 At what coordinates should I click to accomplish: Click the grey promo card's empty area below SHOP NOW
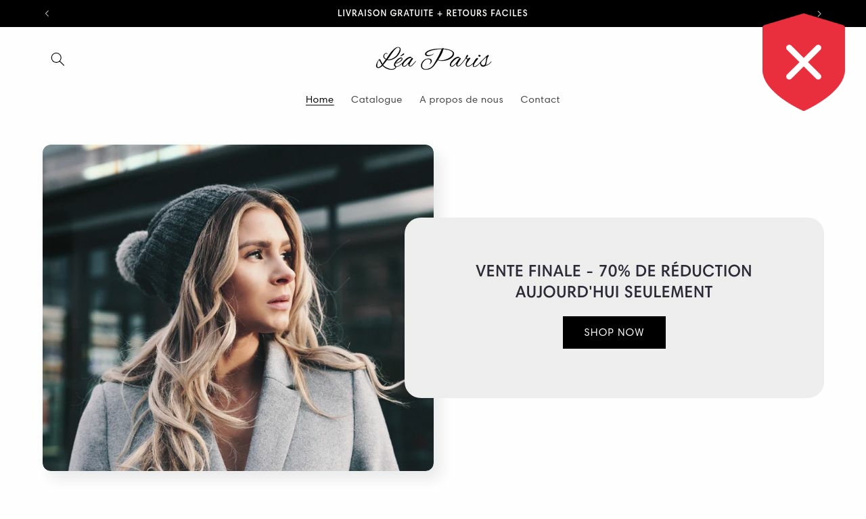pyautogui.click(x=614, y=373)
